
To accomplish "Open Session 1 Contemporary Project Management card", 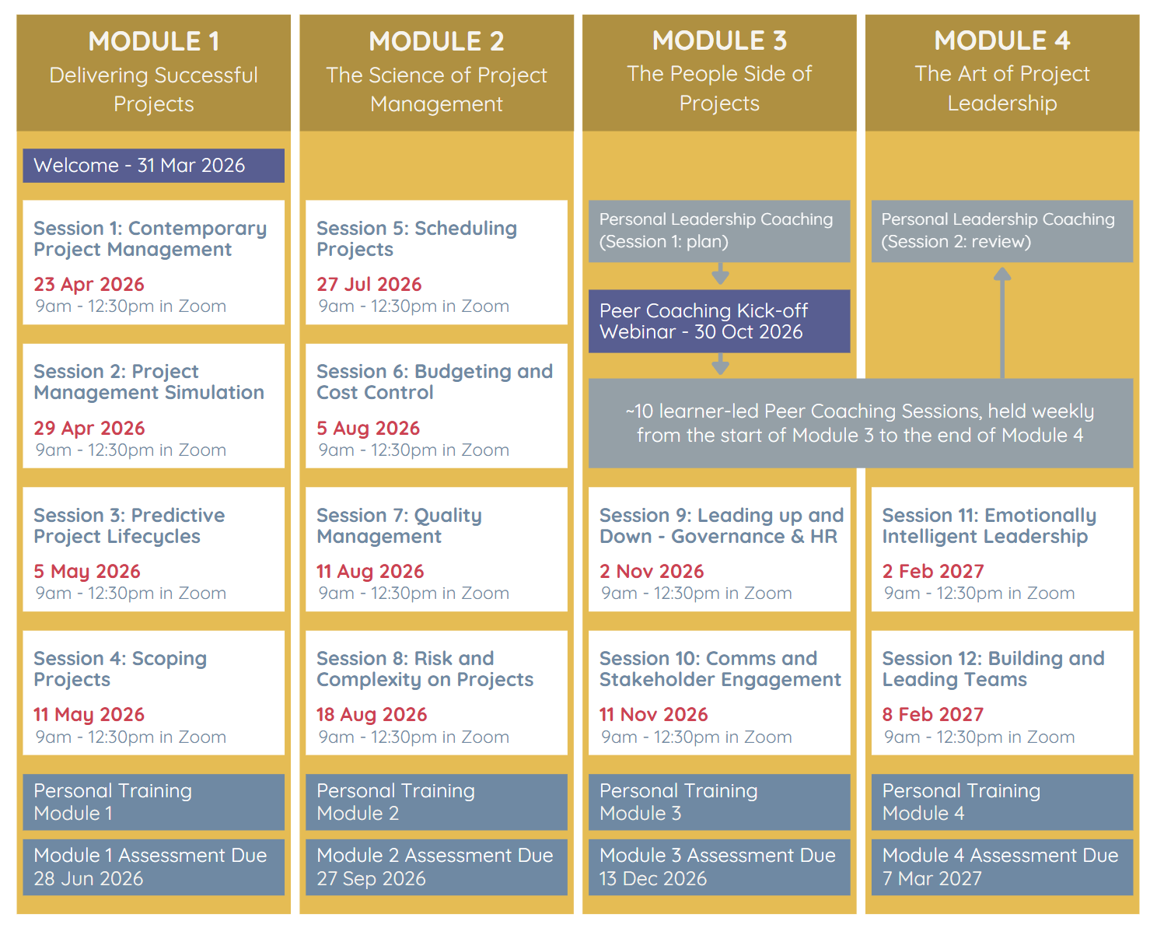I will 154,262.
